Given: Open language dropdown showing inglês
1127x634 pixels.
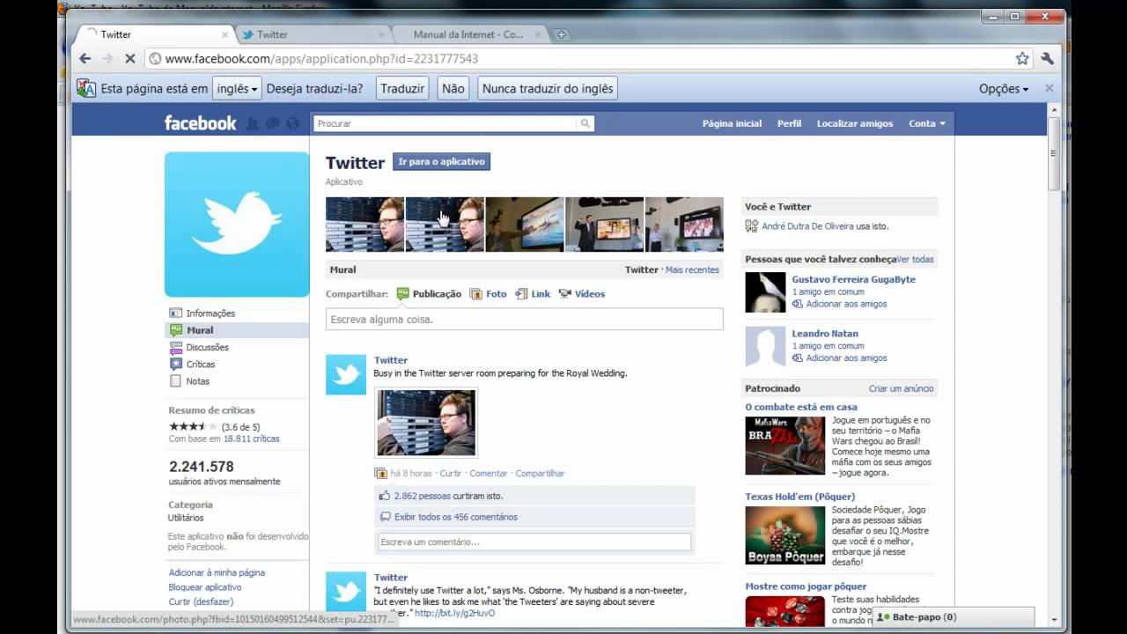Looking at the screenshot, I should 237,88.
